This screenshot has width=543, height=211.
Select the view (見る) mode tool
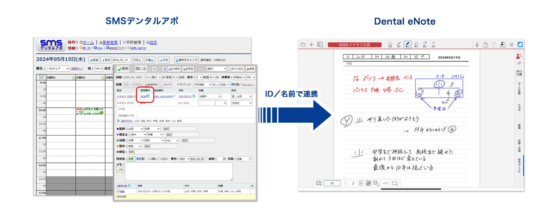coord(390,45)
